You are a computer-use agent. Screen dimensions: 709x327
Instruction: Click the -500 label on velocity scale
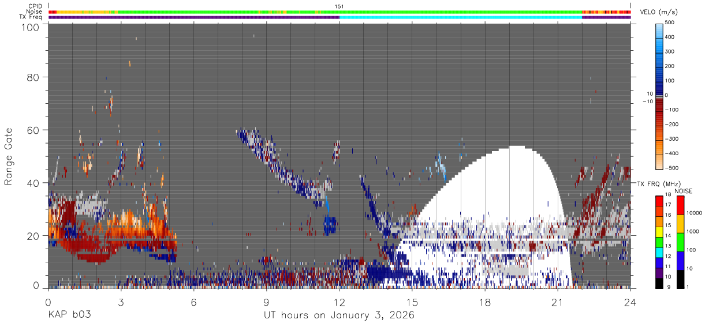coord(671,168)
